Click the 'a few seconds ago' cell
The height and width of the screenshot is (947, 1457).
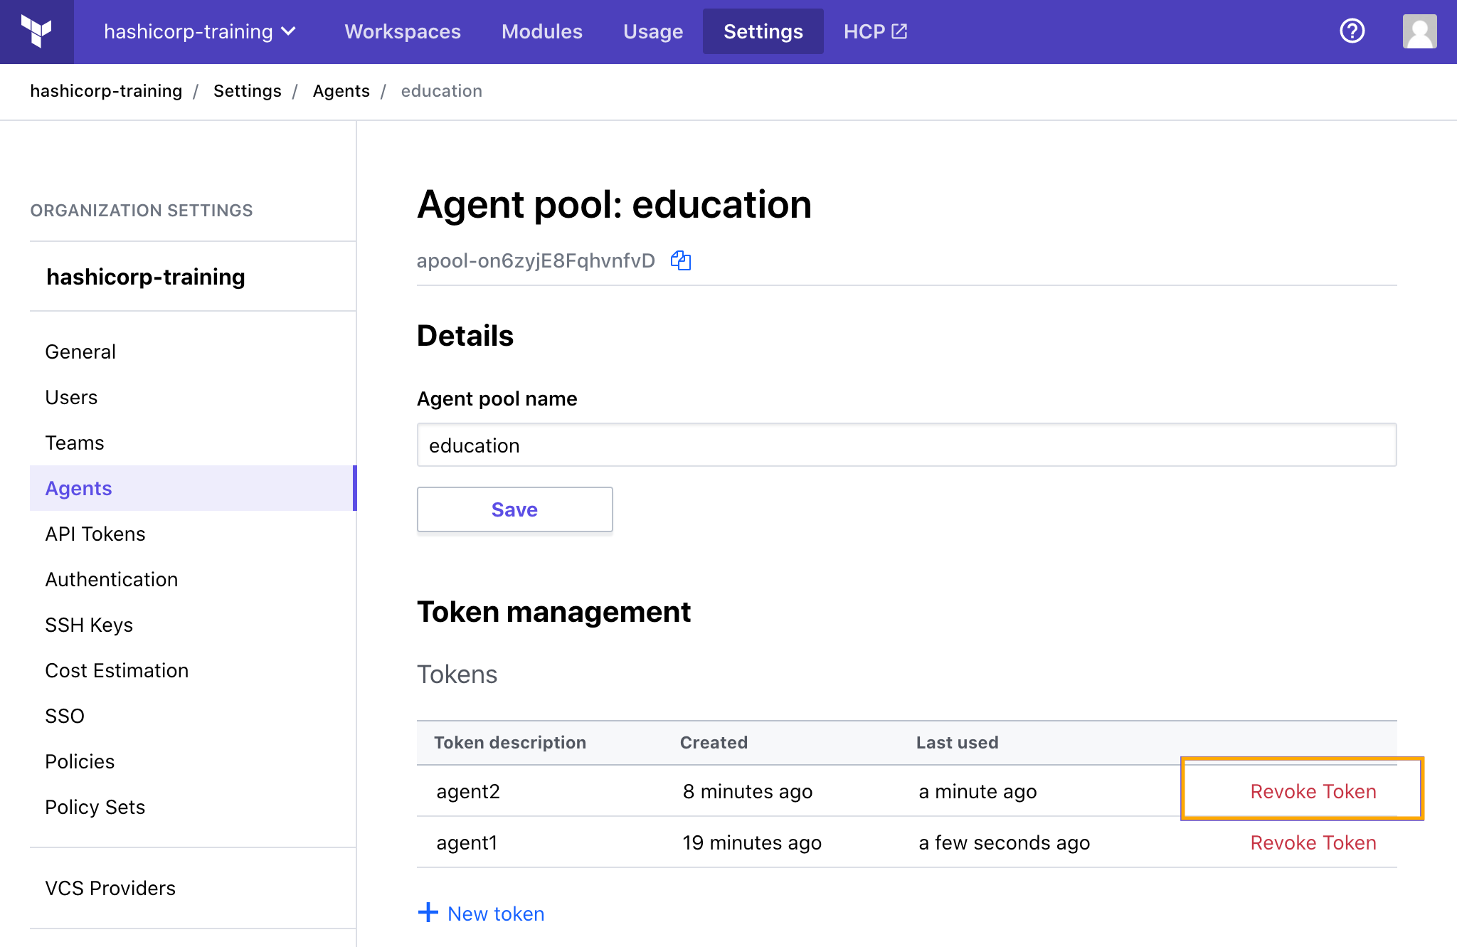(x=1005, y=842)
